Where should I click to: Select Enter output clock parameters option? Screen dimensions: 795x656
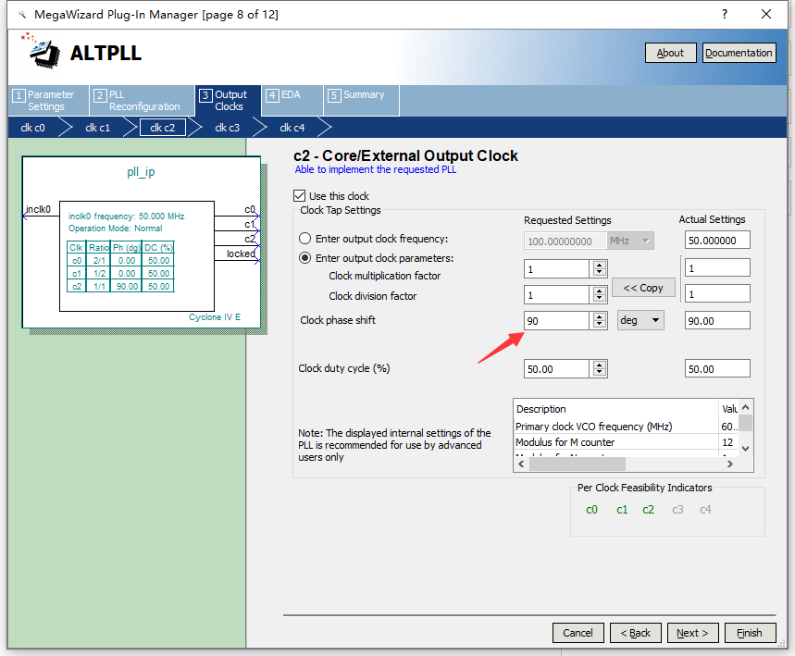coord(304,258)
